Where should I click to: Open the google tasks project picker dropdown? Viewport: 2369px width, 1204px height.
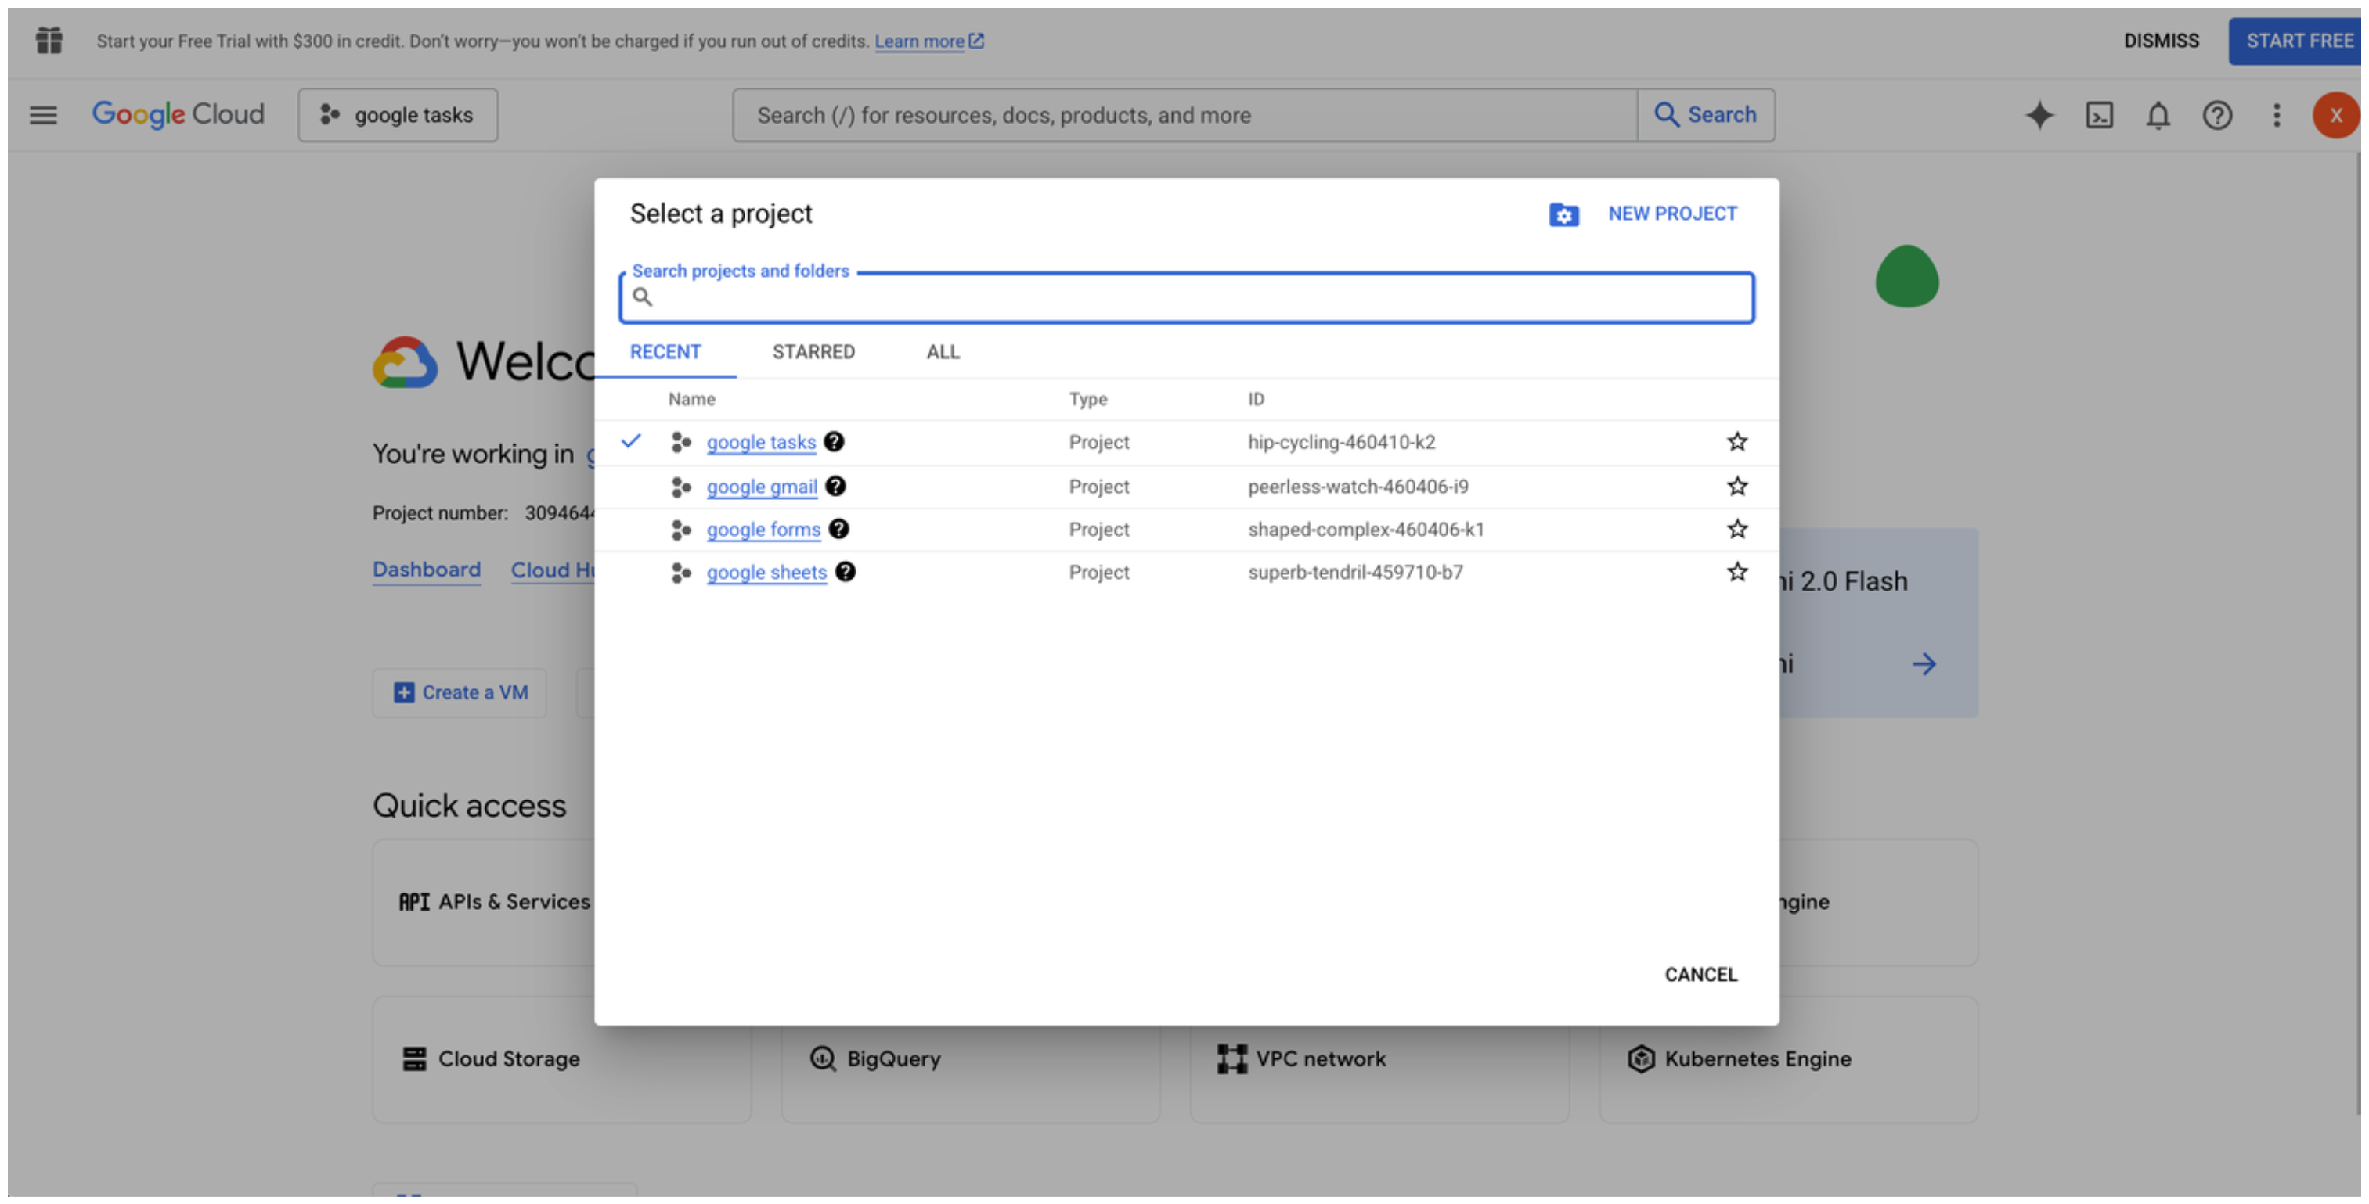397,115
